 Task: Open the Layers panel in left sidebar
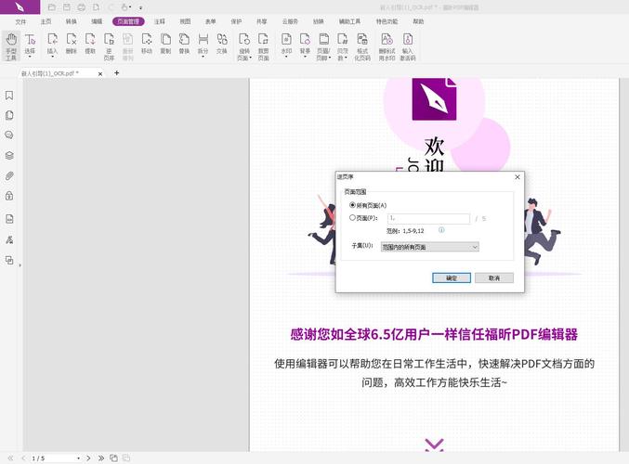(9, 155)
